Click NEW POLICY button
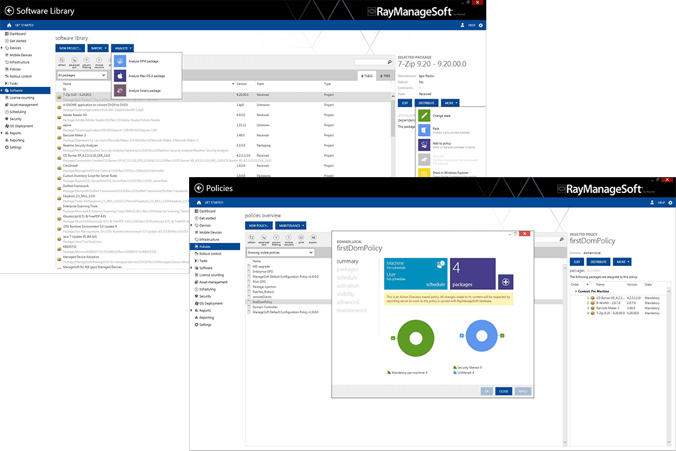The height and width of the screenshot is (451, 676). click(x=259, y=226)
